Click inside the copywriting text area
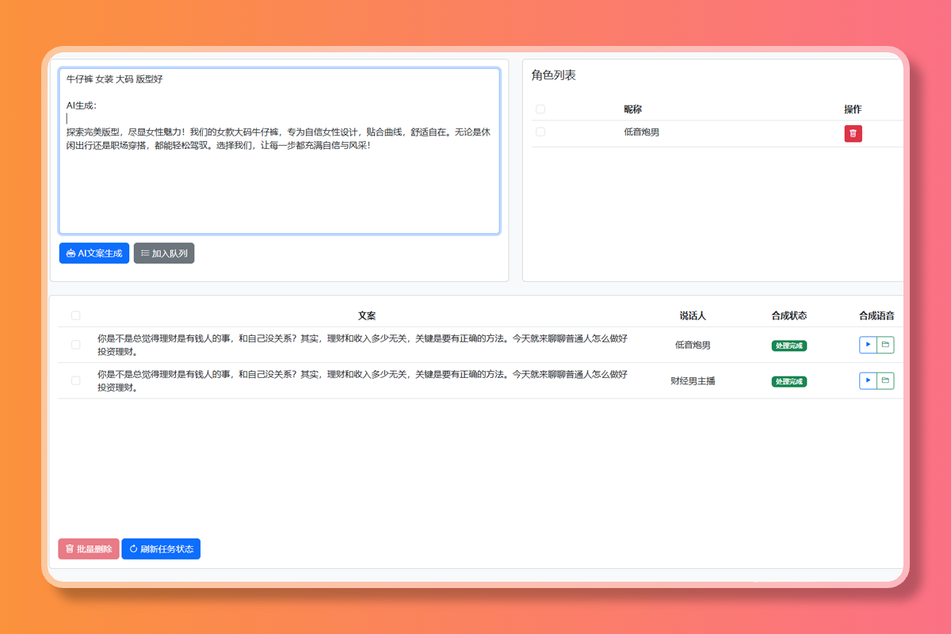The image size is (951, 634). tap(279, 190)
